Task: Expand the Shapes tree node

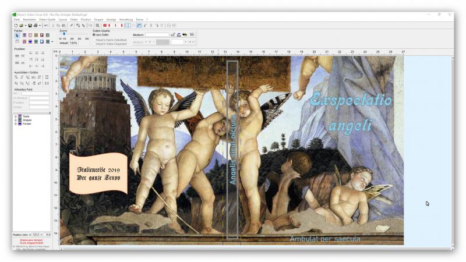Action: (x=15, y=120)
